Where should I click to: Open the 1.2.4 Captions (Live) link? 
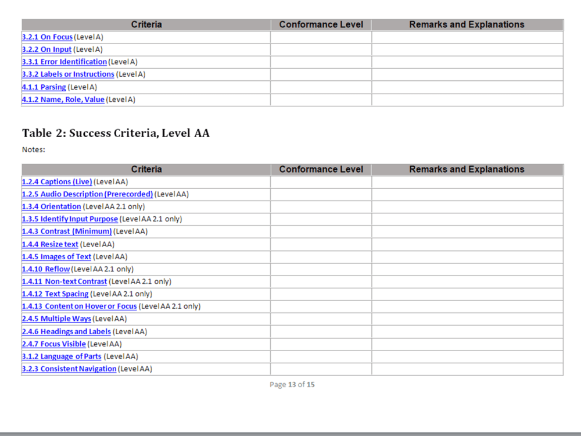(x=57, y=181)
